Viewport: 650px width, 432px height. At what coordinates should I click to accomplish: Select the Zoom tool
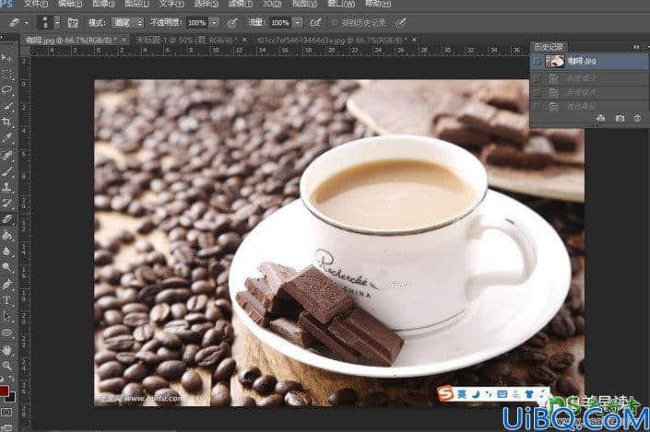pyautogui.click(x=6, y=366)
